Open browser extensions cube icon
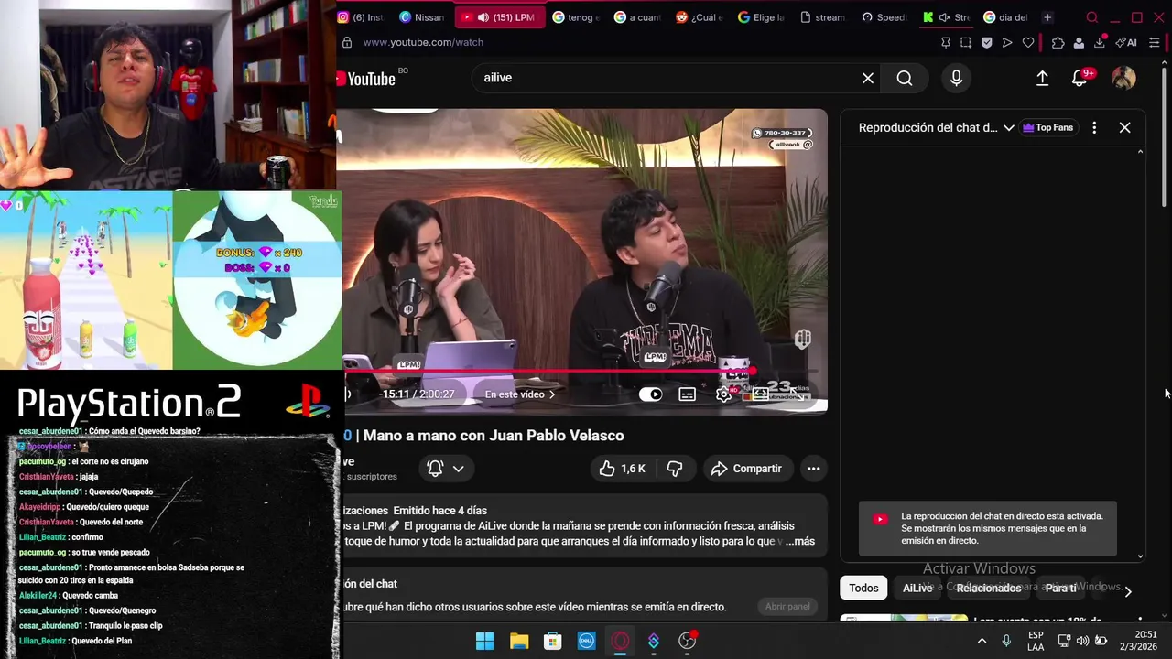The height and width of the screenshot is (659, 1172). [1058, 42]
